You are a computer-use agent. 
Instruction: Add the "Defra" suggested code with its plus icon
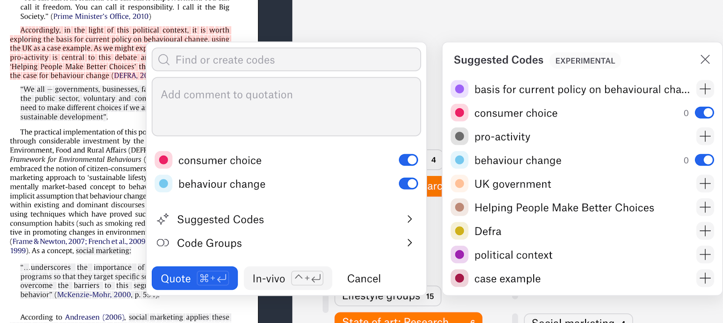click(704, 231)
